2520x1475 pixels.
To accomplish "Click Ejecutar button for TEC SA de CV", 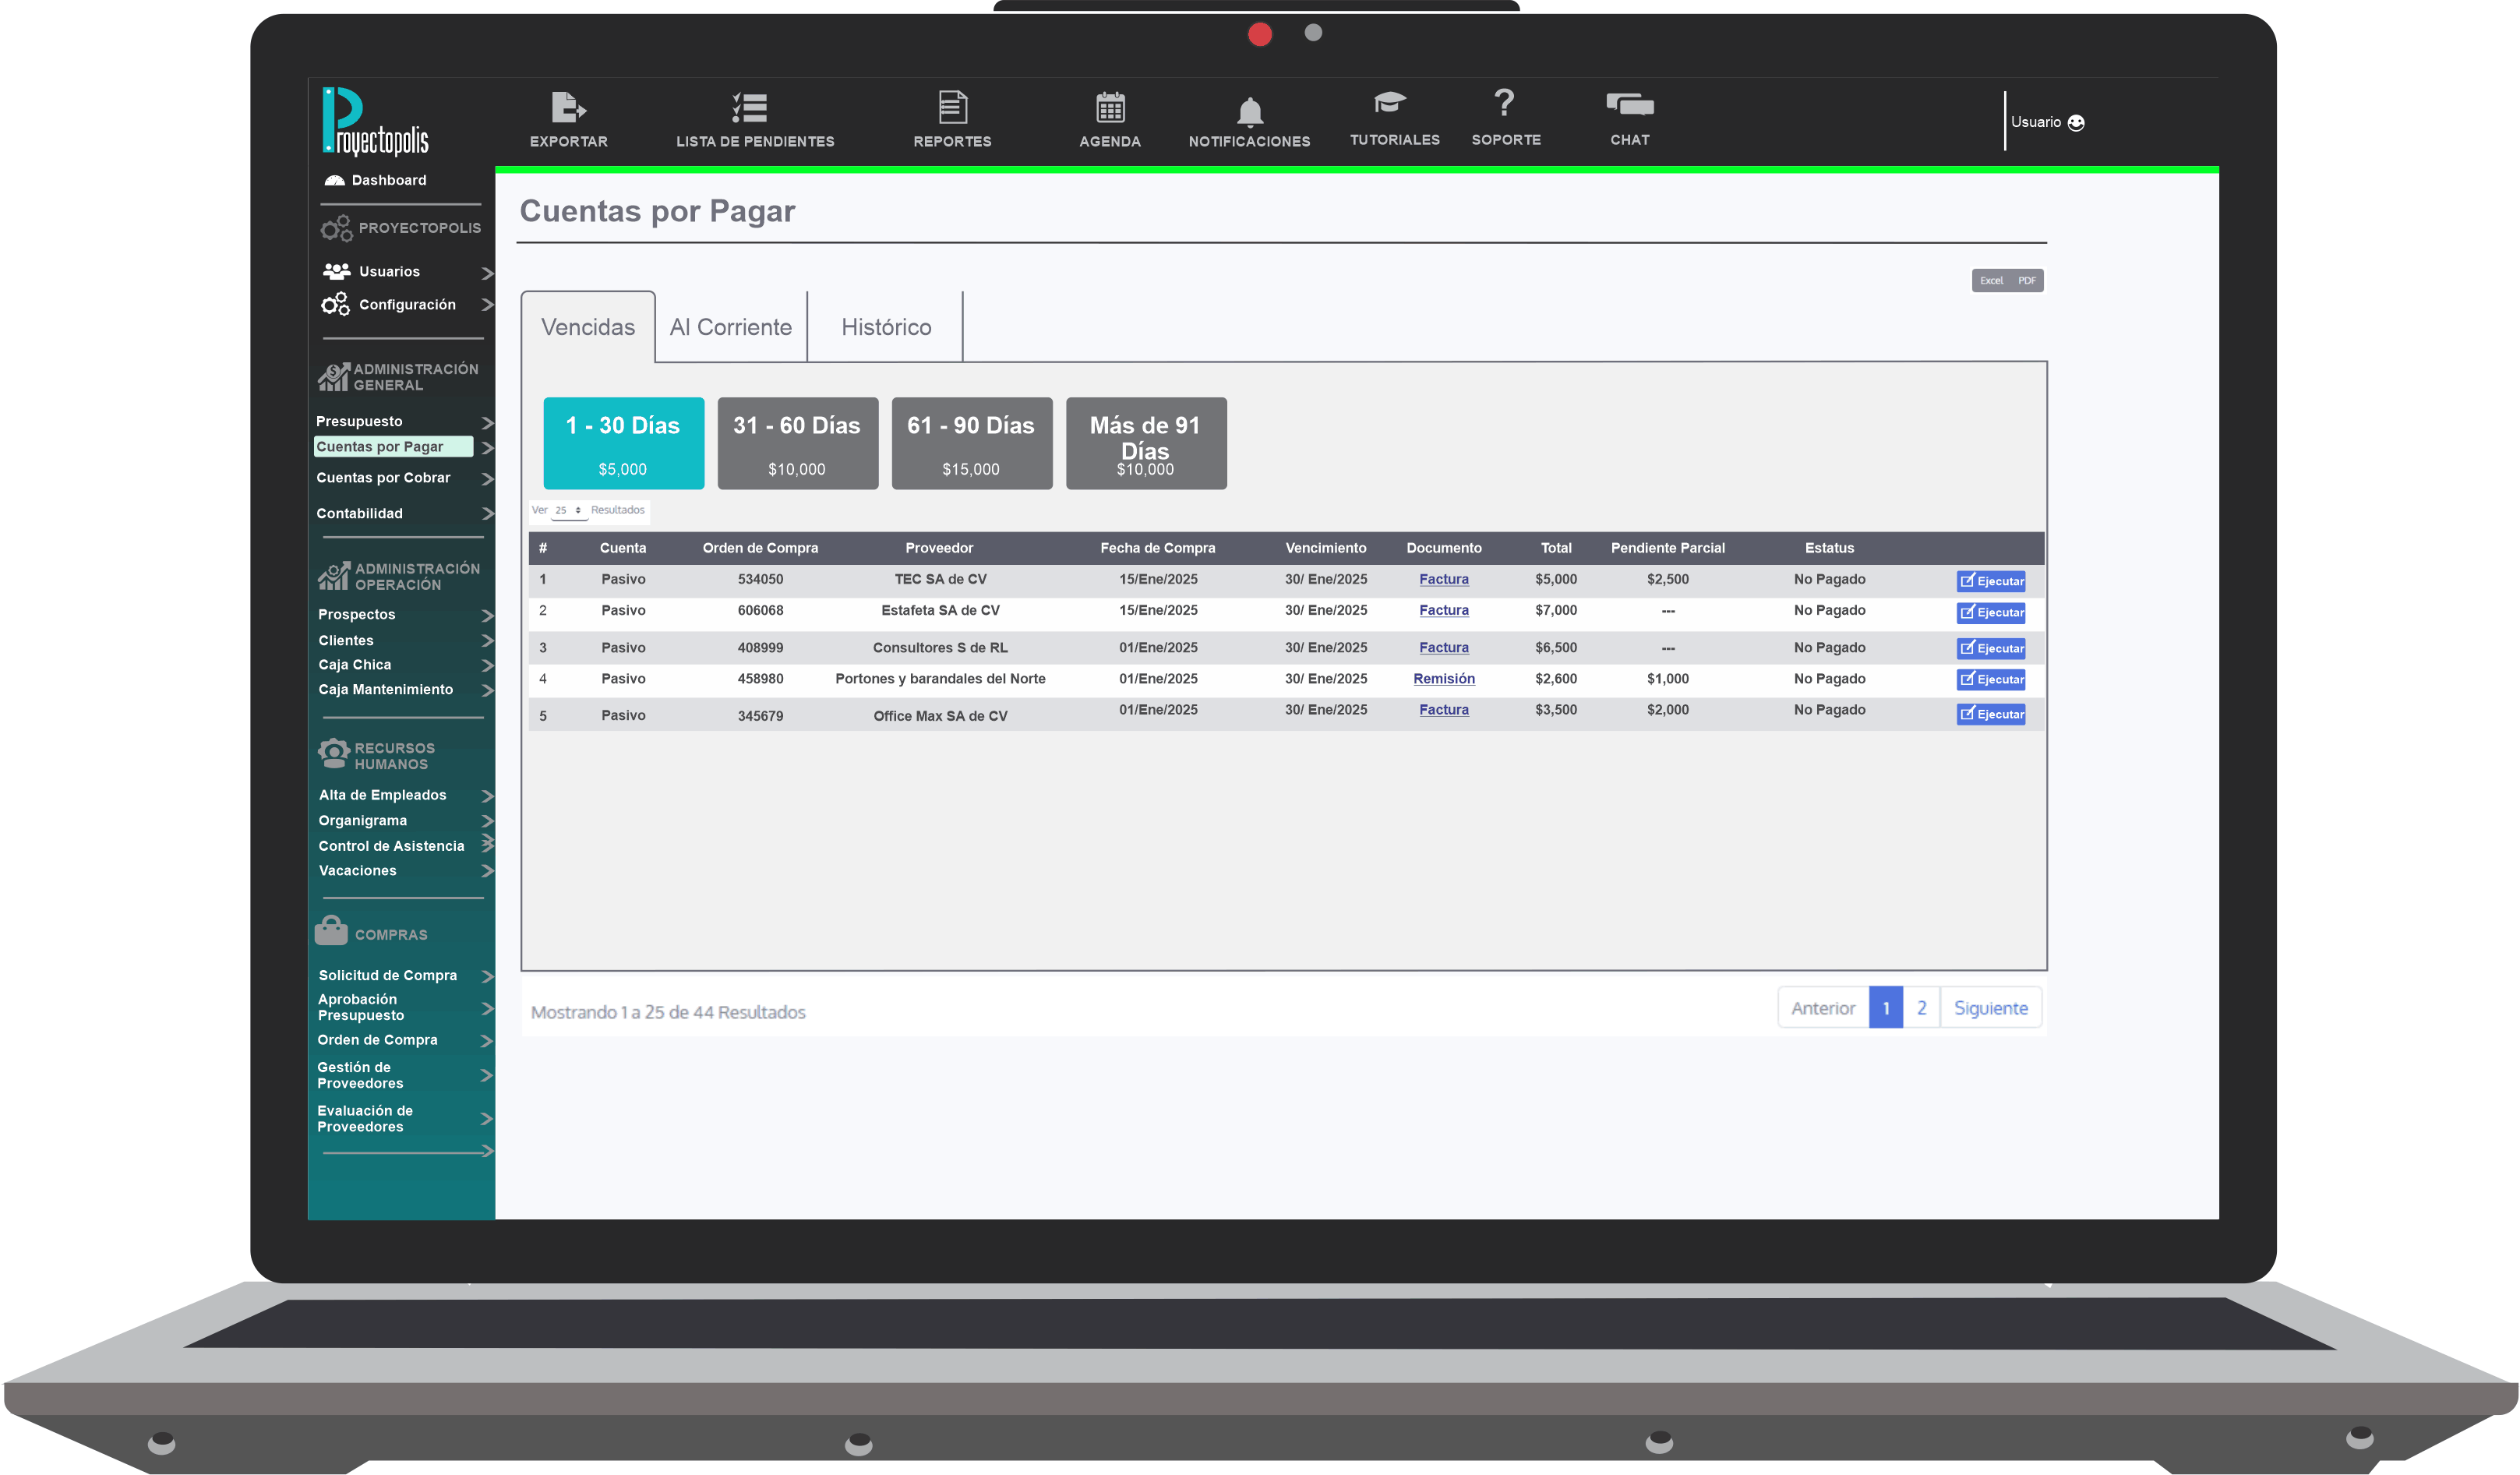I will point(1990,581).
